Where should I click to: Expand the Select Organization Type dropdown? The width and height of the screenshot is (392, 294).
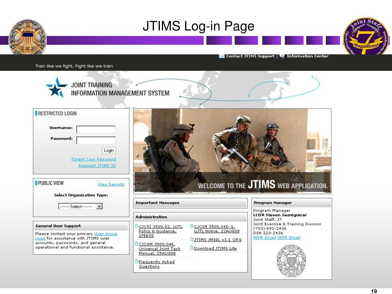(80, 206)
